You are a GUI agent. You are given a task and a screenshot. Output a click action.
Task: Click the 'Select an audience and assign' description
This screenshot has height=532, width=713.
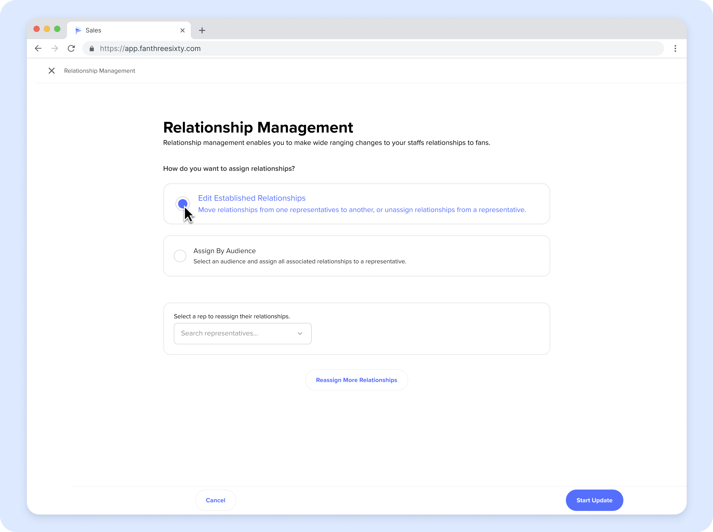tap(300, 261)
